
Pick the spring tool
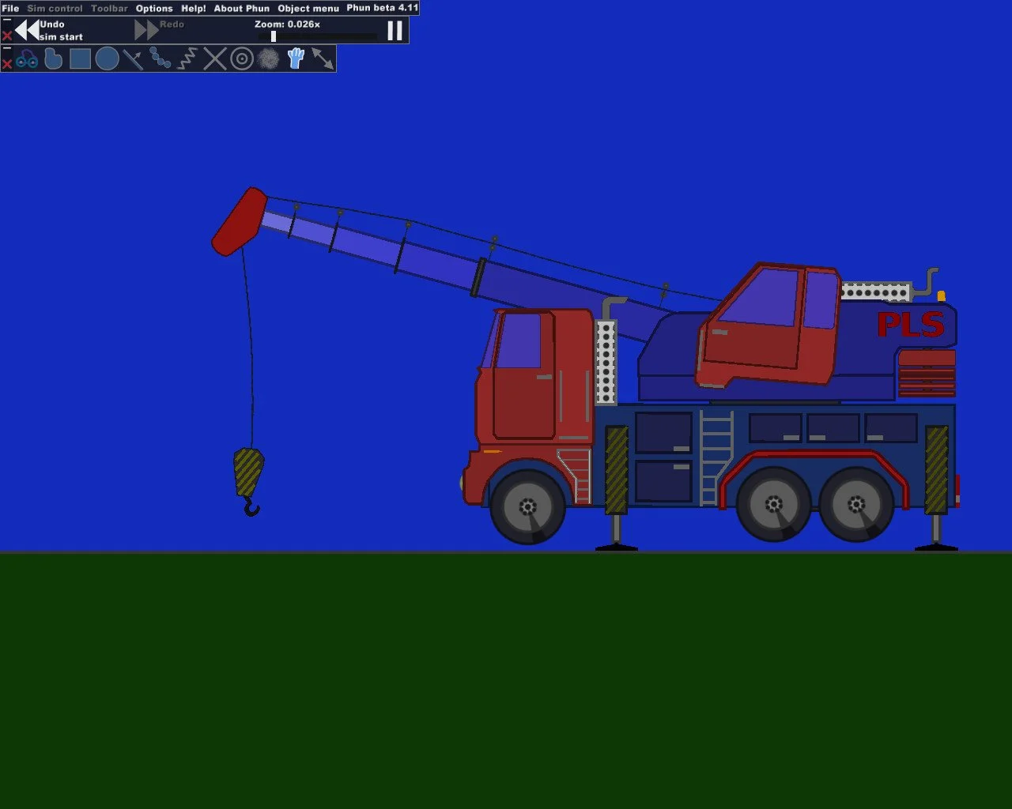187,59
